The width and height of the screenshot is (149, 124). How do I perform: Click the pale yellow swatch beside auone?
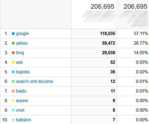13,101
